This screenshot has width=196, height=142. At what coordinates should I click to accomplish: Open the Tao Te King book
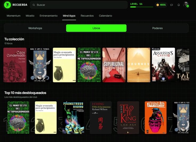point(128,118)
